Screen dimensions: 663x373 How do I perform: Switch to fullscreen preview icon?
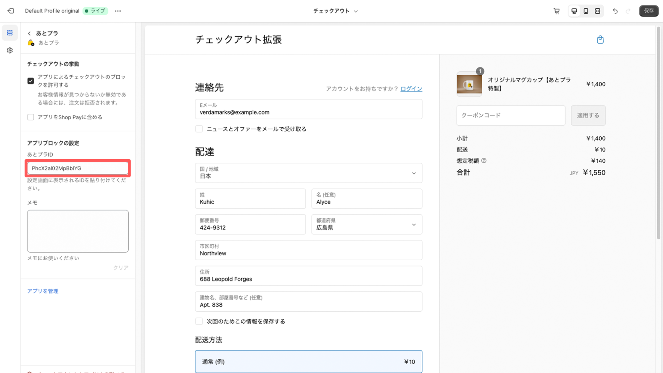click(x=597, y=11)
